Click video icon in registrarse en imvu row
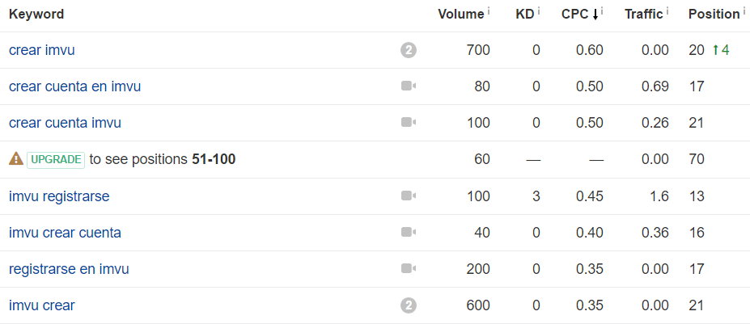 click(409, 268)
